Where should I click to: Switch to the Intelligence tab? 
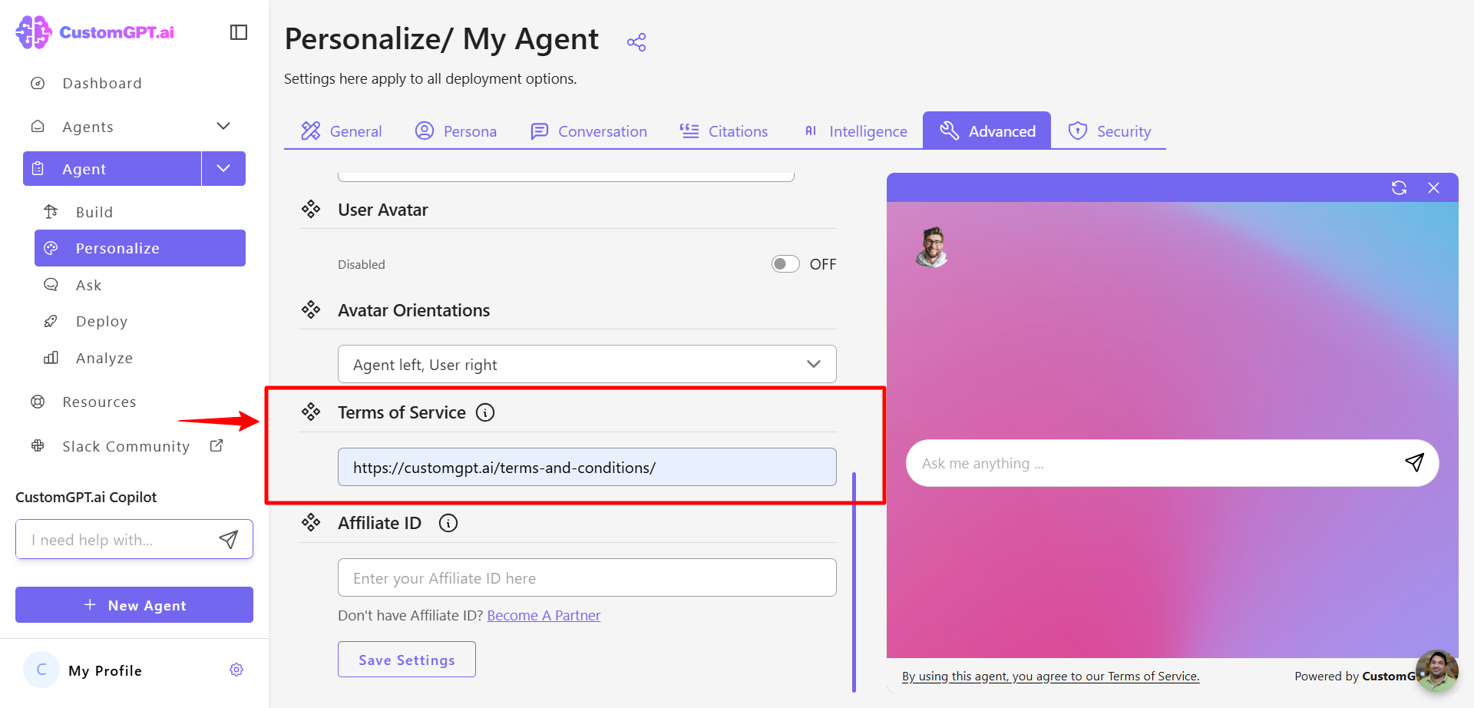(855, 131)
